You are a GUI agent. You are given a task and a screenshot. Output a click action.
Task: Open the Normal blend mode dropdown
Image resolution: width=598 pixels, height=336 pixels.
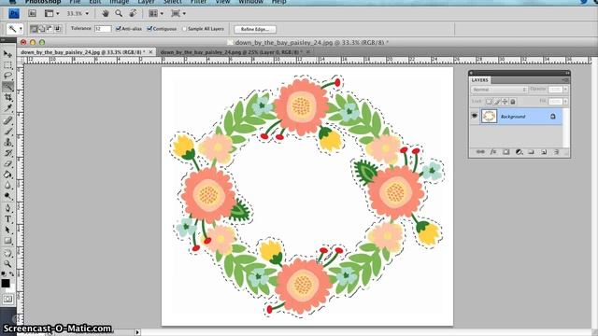pos(499,90)
